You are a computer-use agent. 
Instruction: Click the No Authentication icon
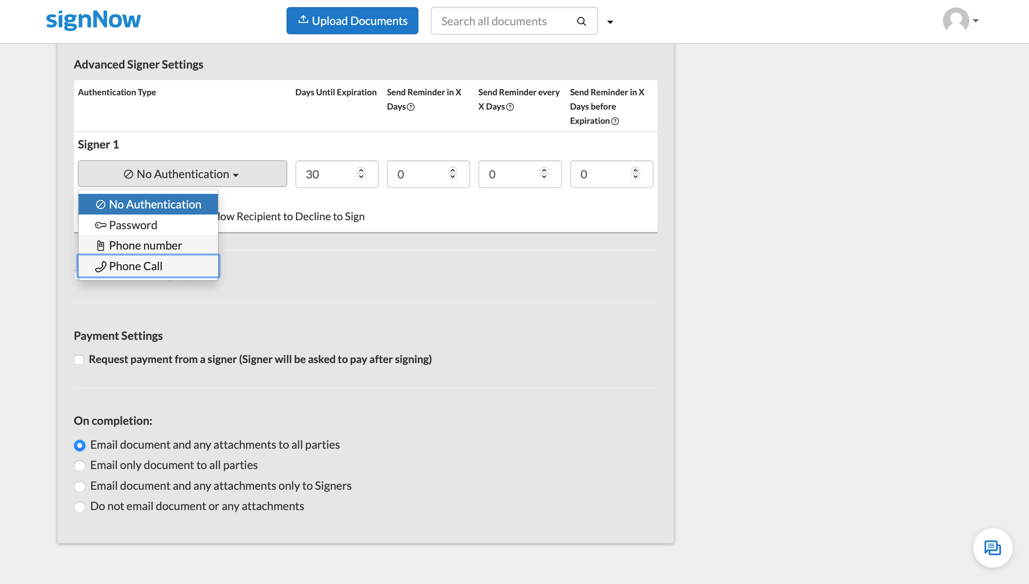(x=100, y=204)
